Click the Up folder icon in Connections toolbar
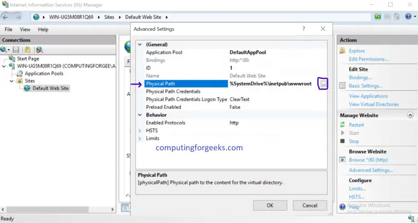 (26, 50)
